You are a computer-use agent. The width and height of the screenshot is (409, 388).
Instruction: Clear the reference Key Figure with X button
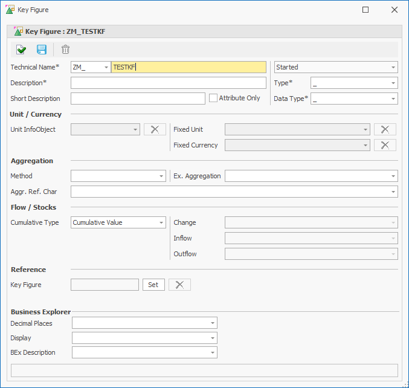click(179, 285)
